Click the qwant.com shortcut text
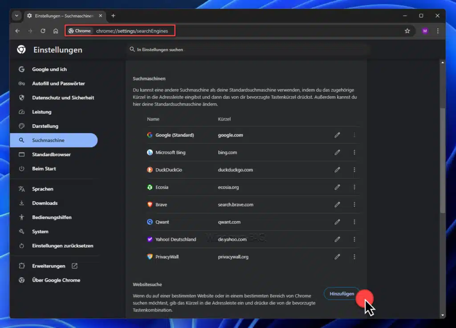The height and width of the screenshot is (328, 456). [229, 222]
